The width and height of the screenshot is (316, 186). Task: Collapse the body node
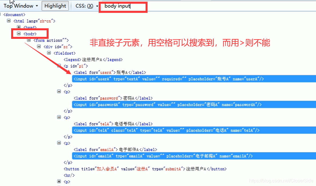coord(19,34)
